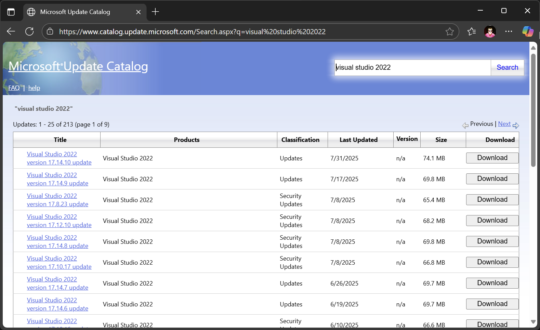Select the Microsoft Update Catalog tab
Image resolution: width=540 pixels, height=330 pixels.
pyautogui.click(x=85, y=12)
